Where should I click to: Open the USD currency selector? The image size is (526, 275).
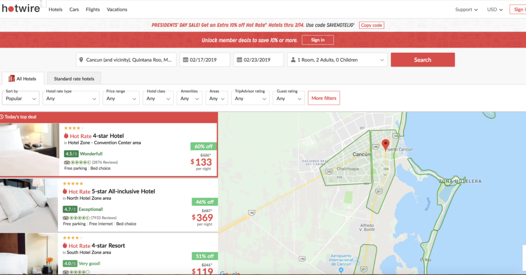tap(495, 10)
